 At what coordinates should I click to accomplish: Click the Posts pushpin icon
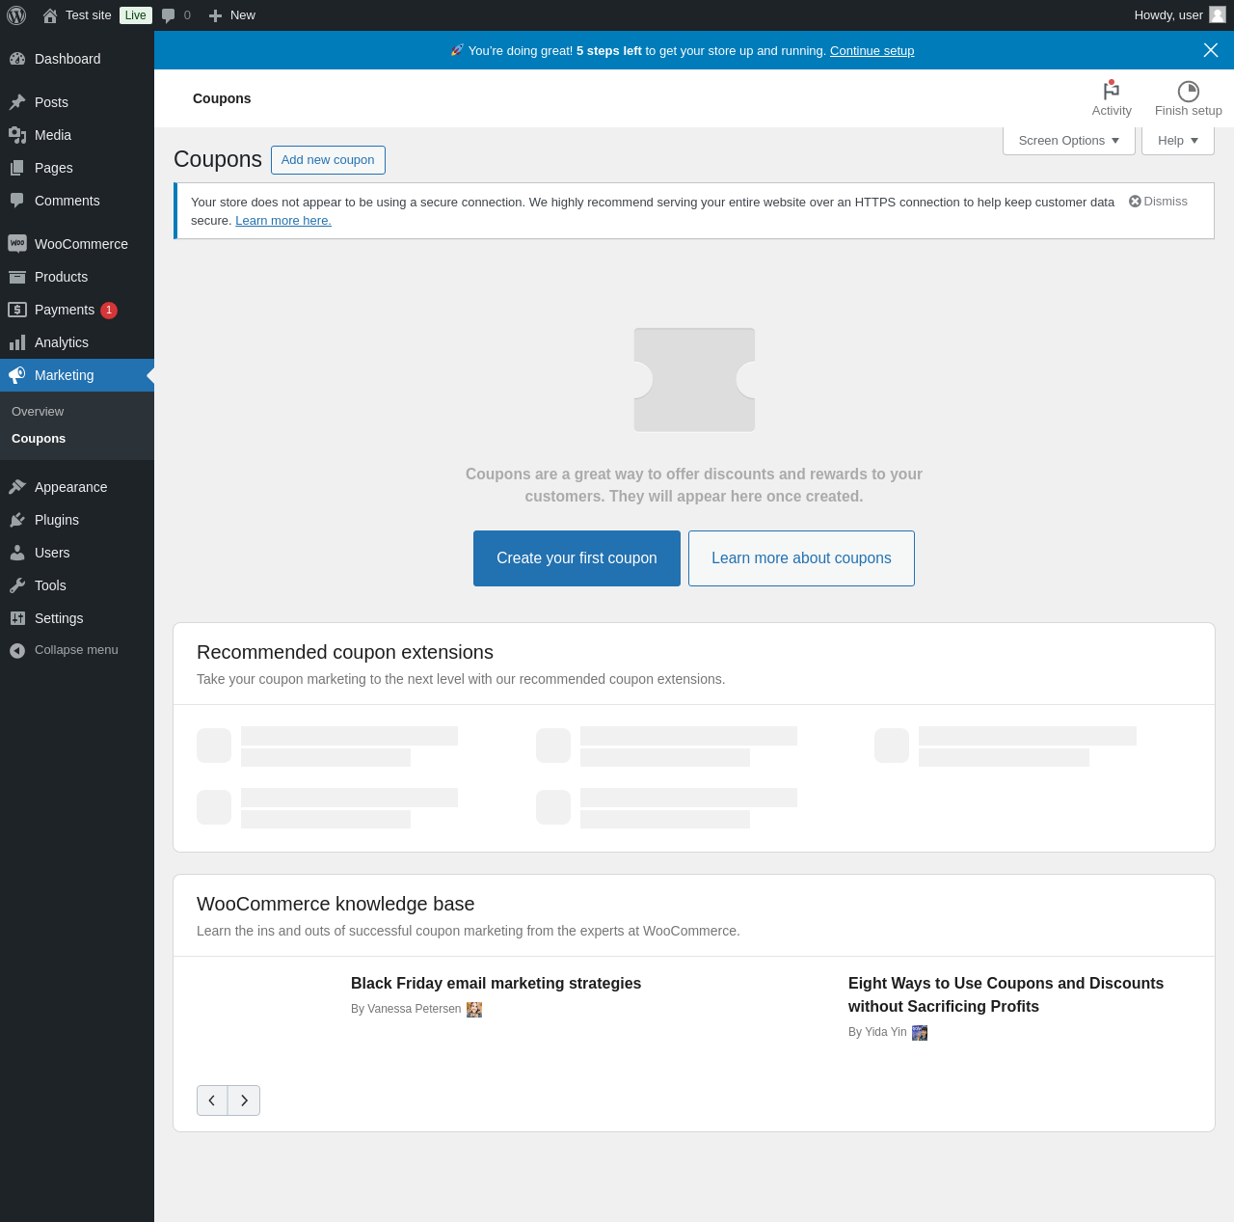(17, 102)
